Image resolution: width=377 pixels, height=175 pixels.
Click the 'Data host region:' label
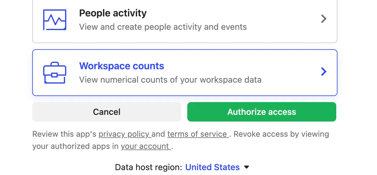(149, 167)
